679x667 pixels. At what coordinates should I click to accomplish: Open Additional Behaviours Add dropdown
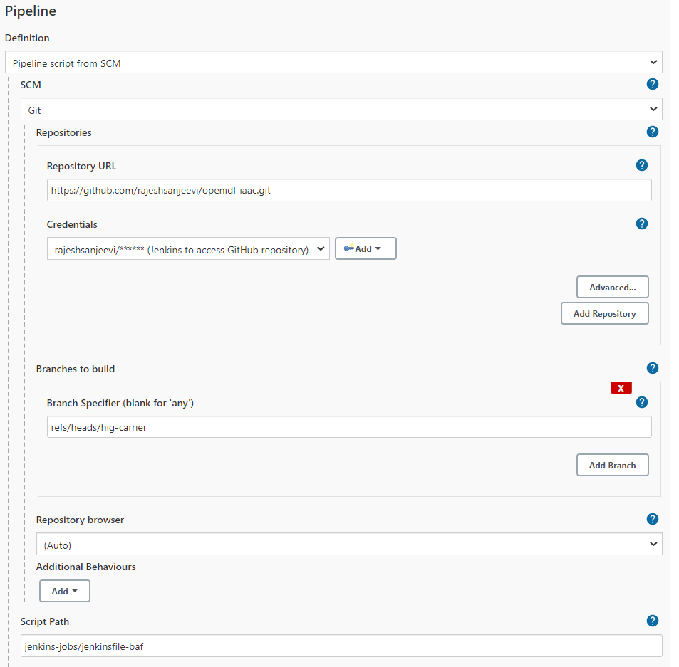click(65, 591)
